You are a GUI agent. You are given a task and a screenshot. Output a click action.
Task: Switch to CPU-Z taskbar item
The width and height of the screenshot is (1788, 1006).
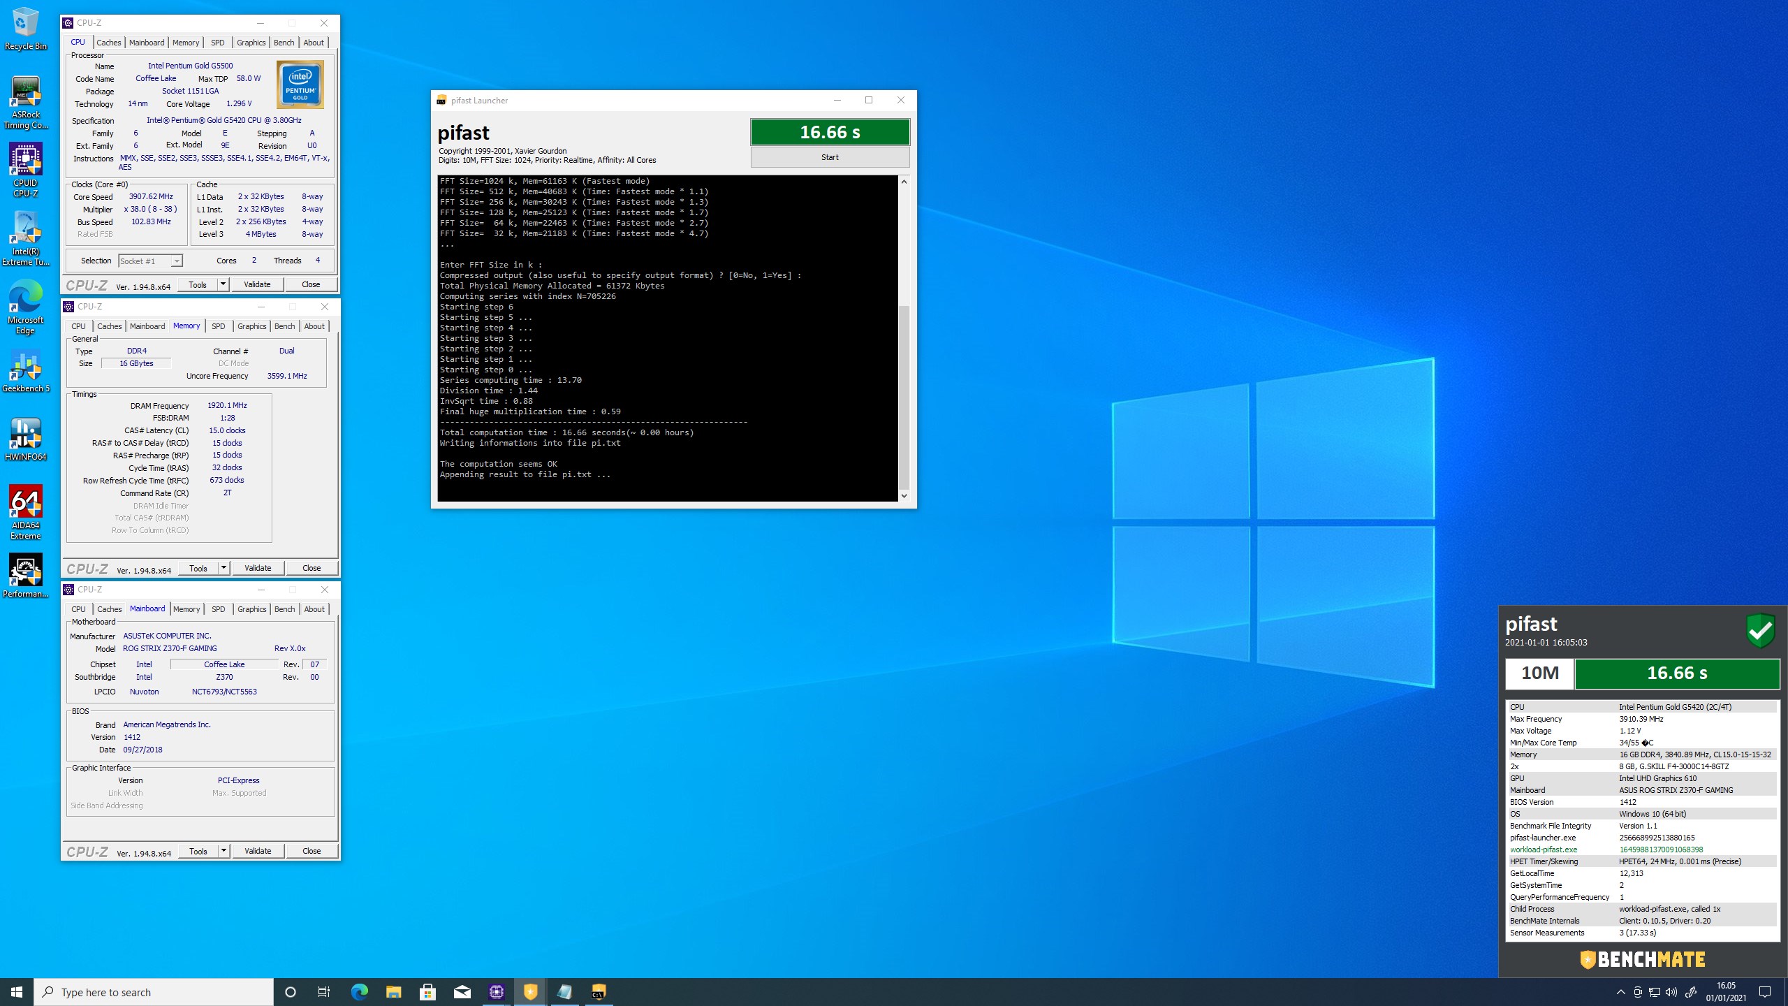[x=496, y=992]
